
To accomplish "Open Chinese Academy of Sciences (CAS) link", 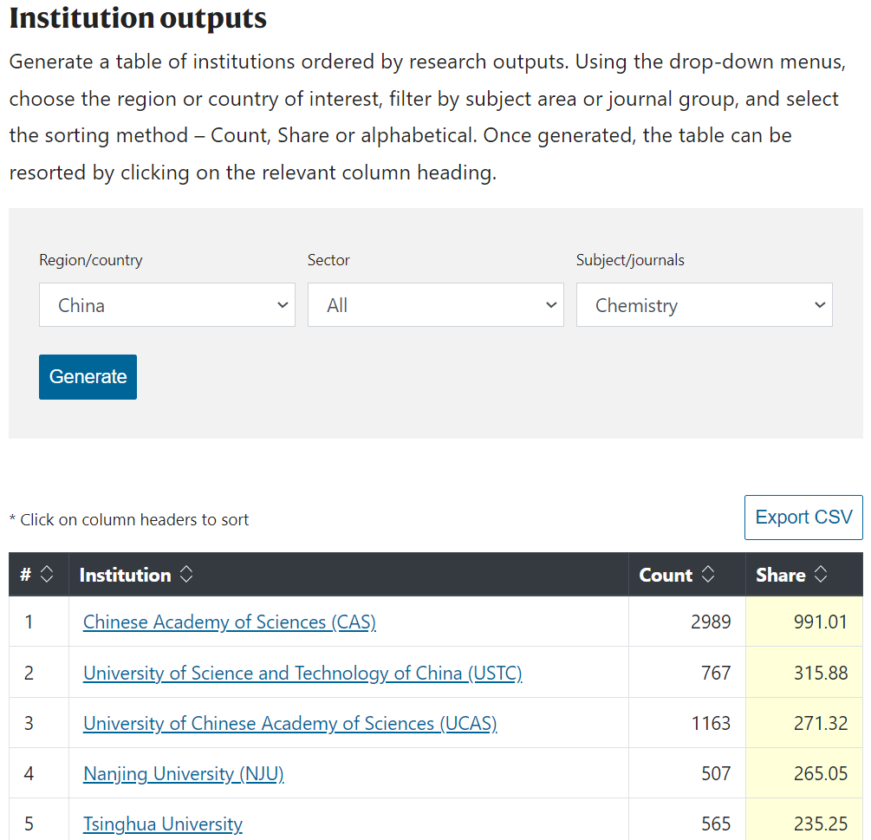I will (230, 622).
